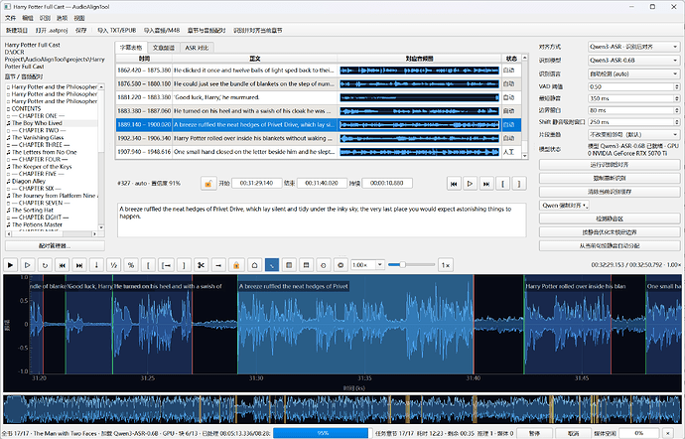
Task: Click the [ start-marker icon in waveform toolbar
Action: click(x=149, y=265)
